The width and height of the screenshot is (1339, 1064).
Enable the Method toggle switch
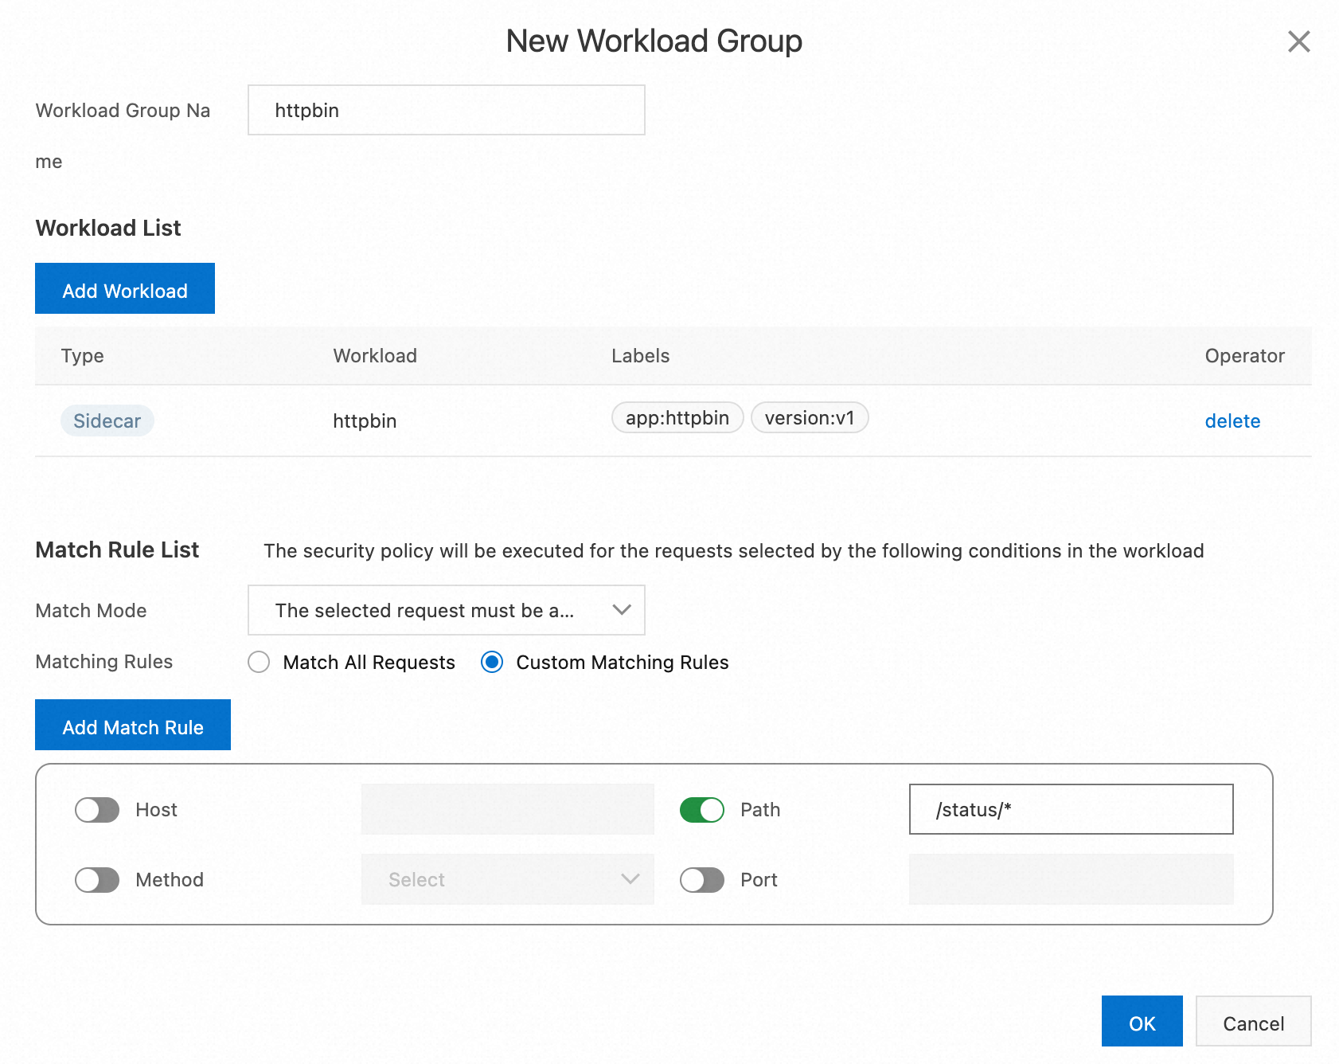97,880
